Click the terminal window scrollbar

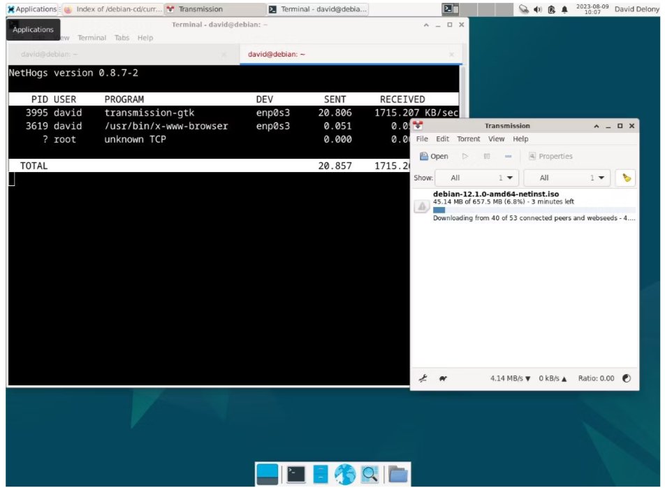click(462, 91)
